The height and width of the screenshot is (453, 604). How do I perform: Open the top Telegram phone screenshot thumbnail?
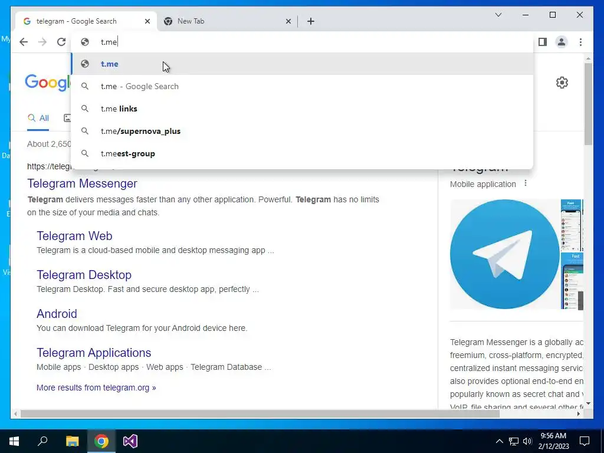(572, 225)
